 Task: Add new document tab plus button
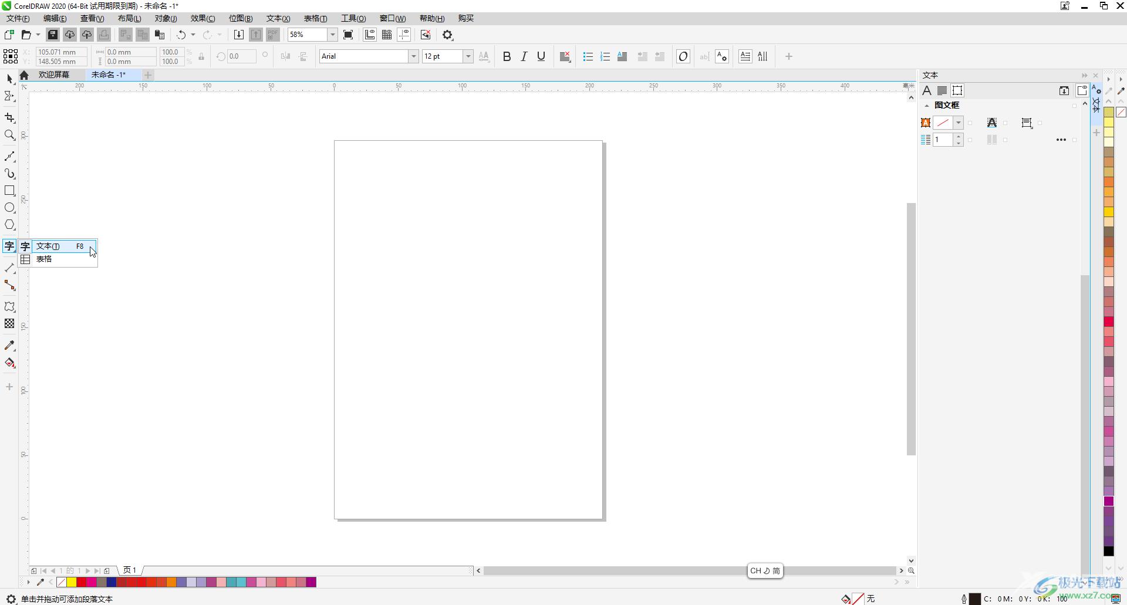tap(148, 75)
